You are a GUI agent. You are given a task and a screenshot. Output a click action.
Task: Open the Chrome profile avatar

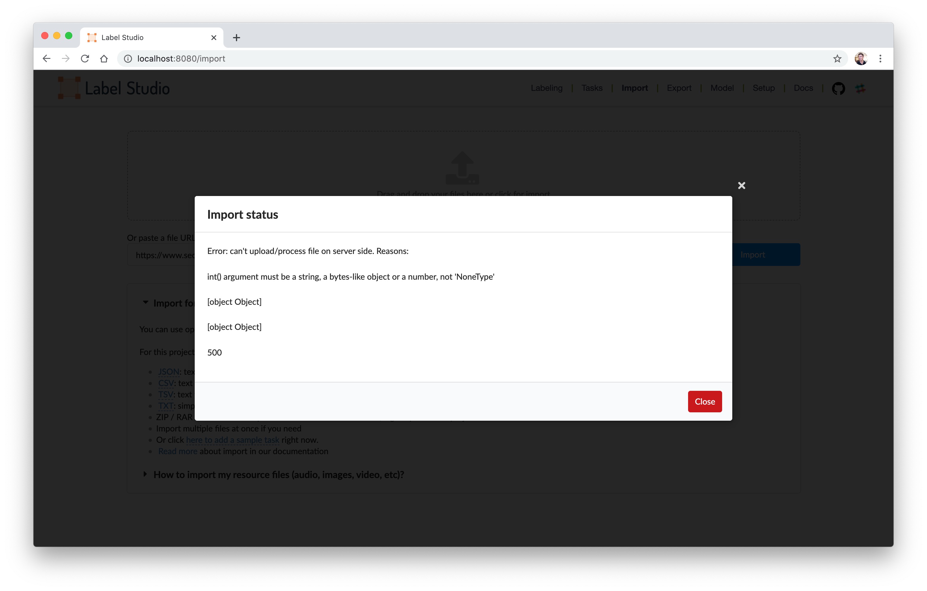(x=861, y=59)
